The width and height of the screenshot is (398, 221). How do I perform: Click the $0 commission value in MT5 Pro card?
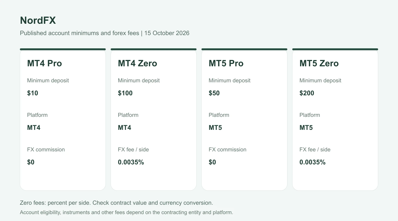click(x=212, y=162)
